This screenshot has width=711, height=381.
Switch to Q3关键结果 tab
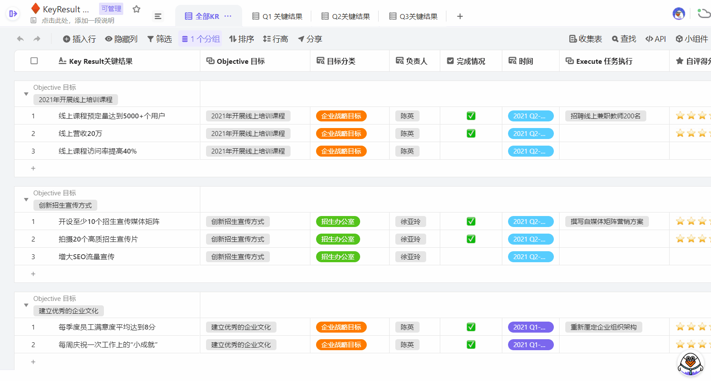pos(413,16)
